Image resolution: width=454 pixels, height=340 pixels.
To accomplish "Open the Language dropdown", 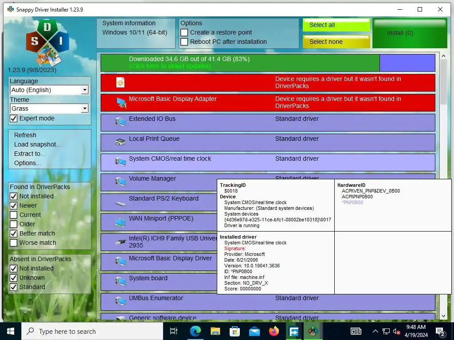I will point(49,90).
